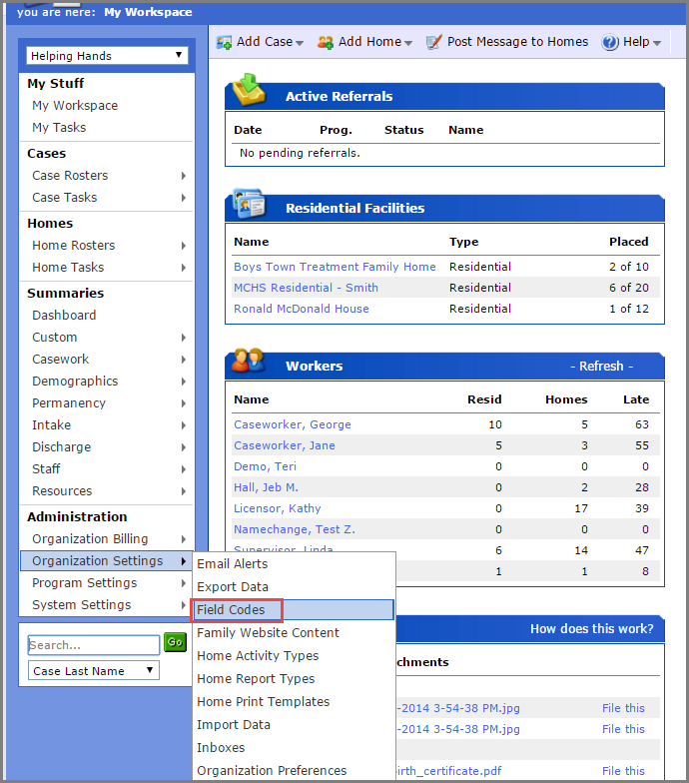Click the Placed column header
Screen dimensions: 689x783
[x=629, y=242]
